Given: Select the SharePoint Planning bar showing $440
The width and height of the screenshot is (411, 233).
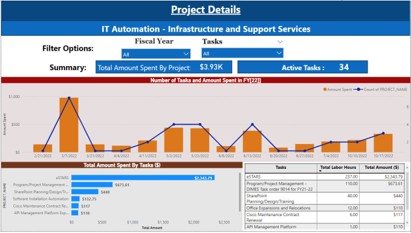Looking at the screenshot, I should click(85, 192).
